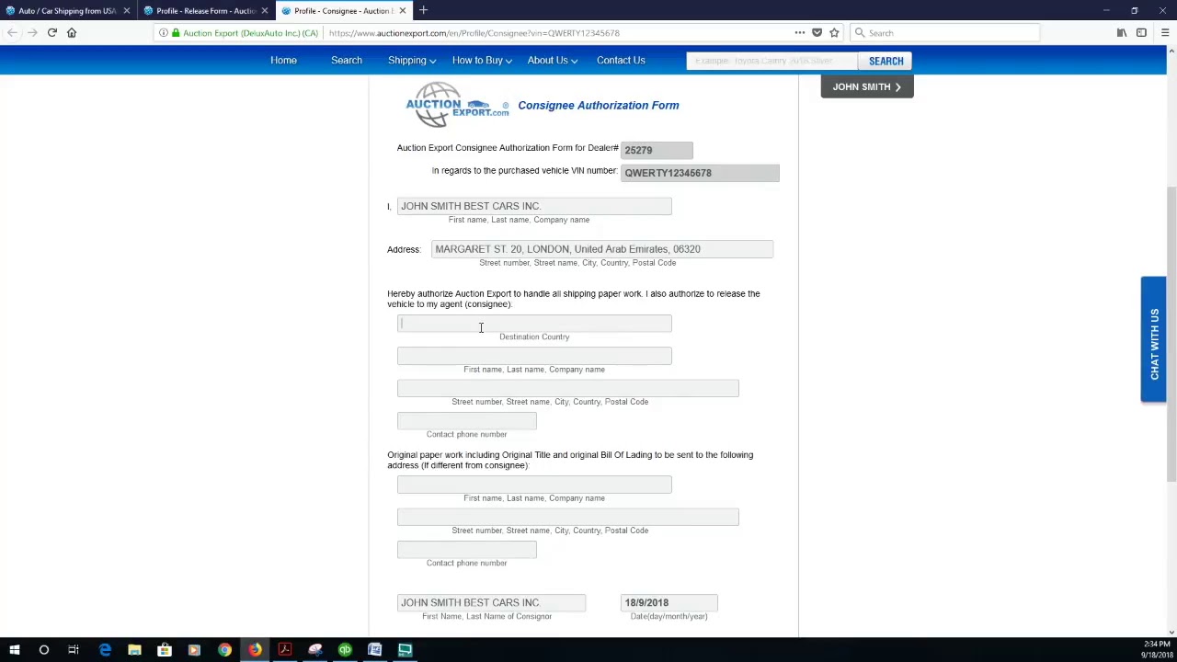Focus consignee Contact phone number field
The height and width of the screenshot is (662, 1177).
466,420
